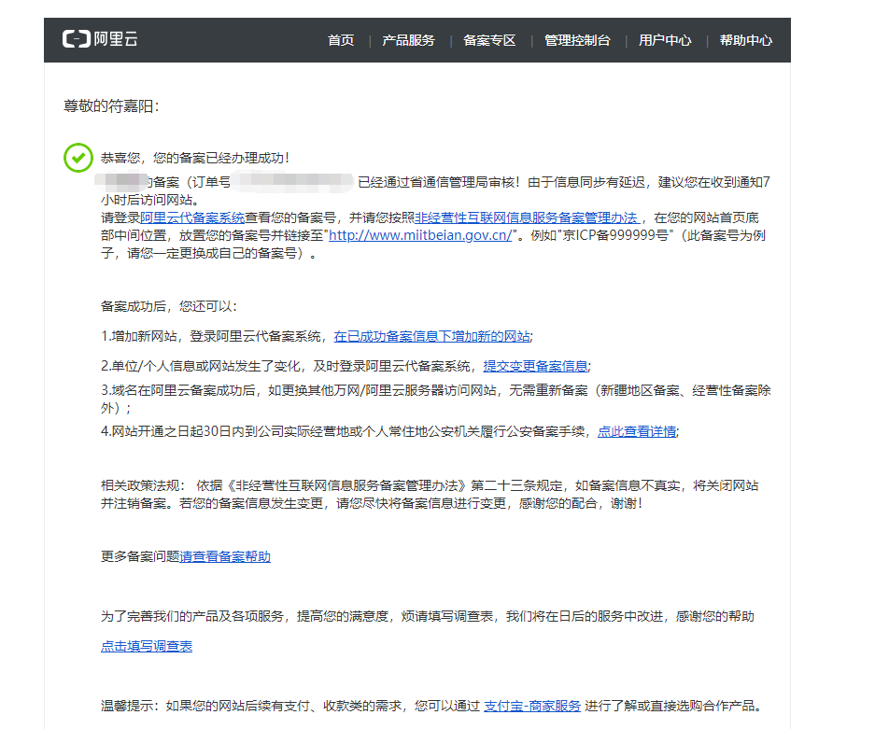
Task: Open the 支付宝-商家服务 link
Action: [x=531, y=705]
